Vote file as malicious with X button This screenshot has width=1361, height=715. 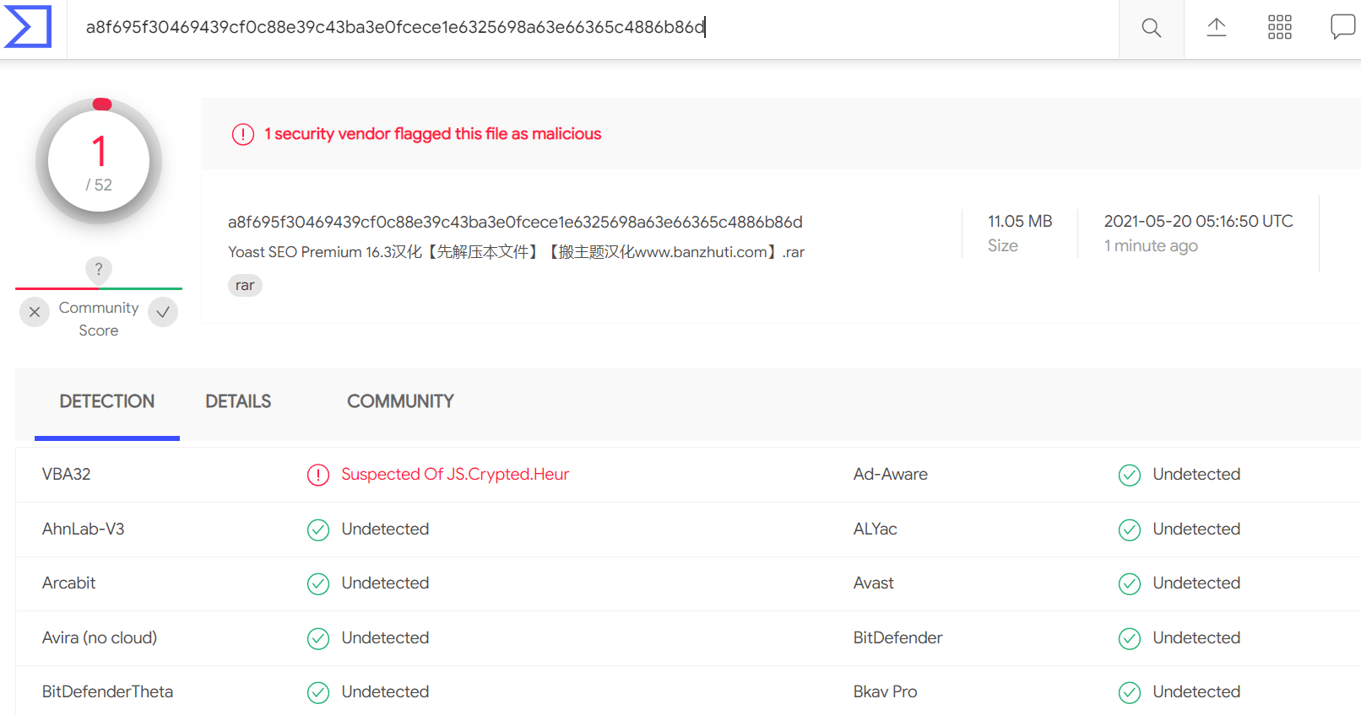point(35,312)
